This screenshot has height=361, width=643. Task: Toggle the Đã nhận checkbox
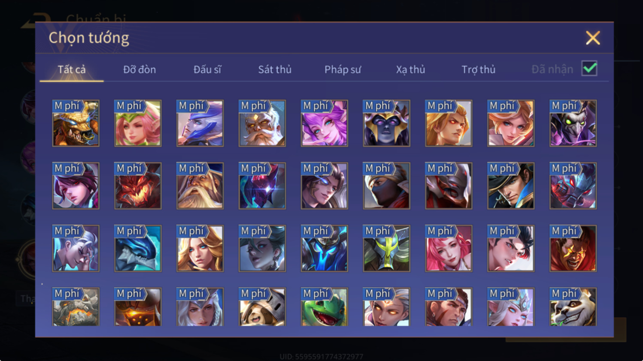pyautogui.click(x=589, y=69)
